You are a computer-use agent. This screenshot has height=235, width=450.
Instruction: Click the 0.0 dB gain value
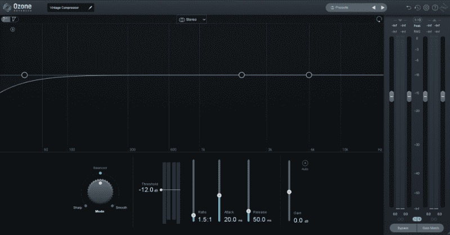point(301,220)
